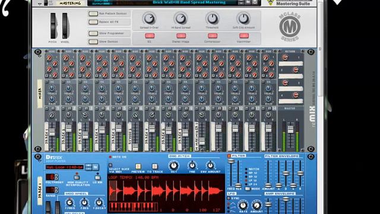Click the Show Programmer button
Image resolution: width=380 pixels, height=214 pixels.
[x=93, y=33]
